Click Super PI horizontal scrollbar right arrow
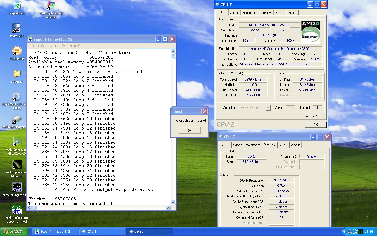Screen dimensions: 377x236 [x=168, y=208]
